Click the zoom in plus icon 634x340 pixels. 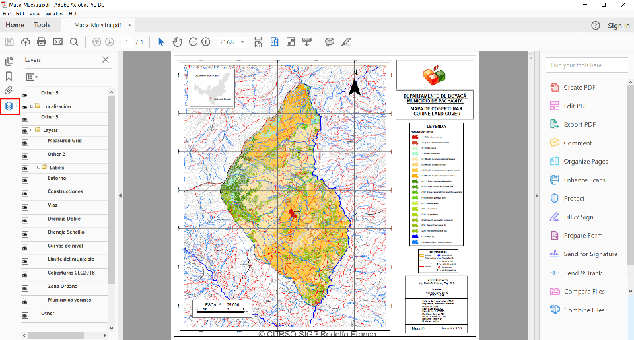[x=206, y=42]
